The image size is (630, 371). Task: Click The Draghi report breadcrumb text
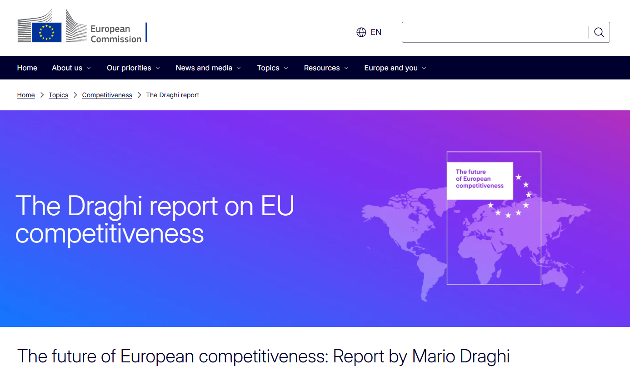point(172,95)
